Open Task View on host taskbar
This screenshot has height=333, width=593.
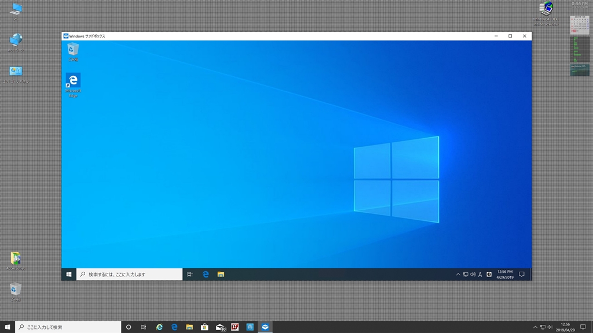pos(144,327)
